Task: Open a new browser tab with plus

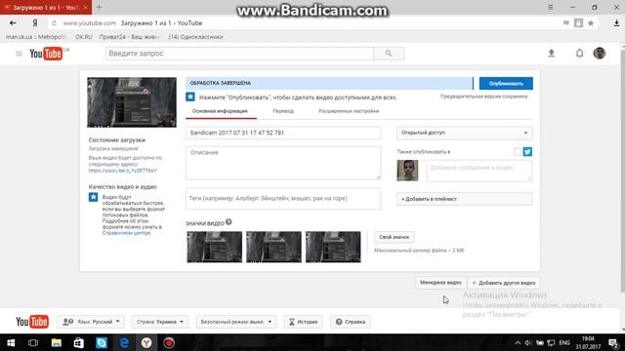Action: (x=99, y=7)
